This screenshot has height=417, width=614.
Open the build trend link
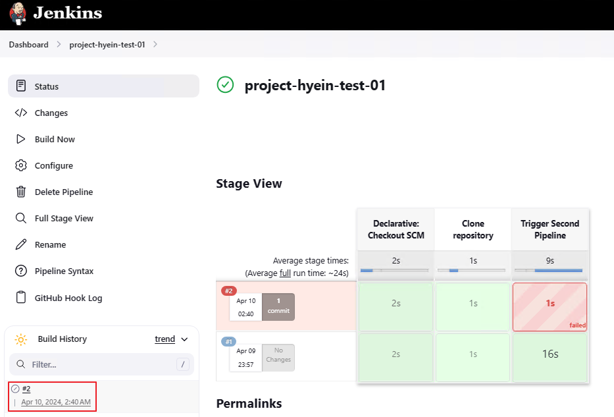pos(165,339)
